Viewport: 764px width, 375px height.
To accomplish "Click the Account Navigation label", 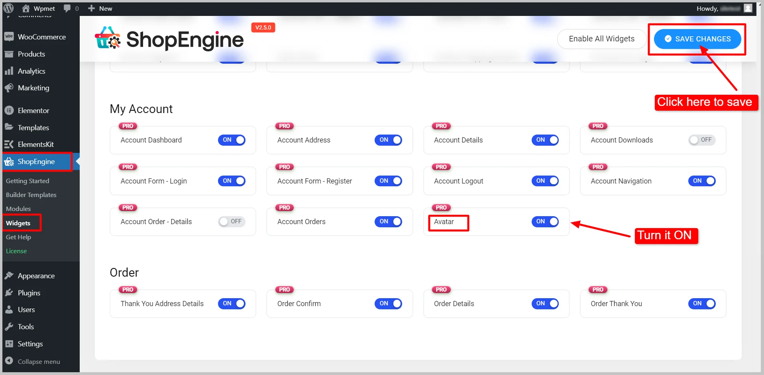I will [621, 181].
